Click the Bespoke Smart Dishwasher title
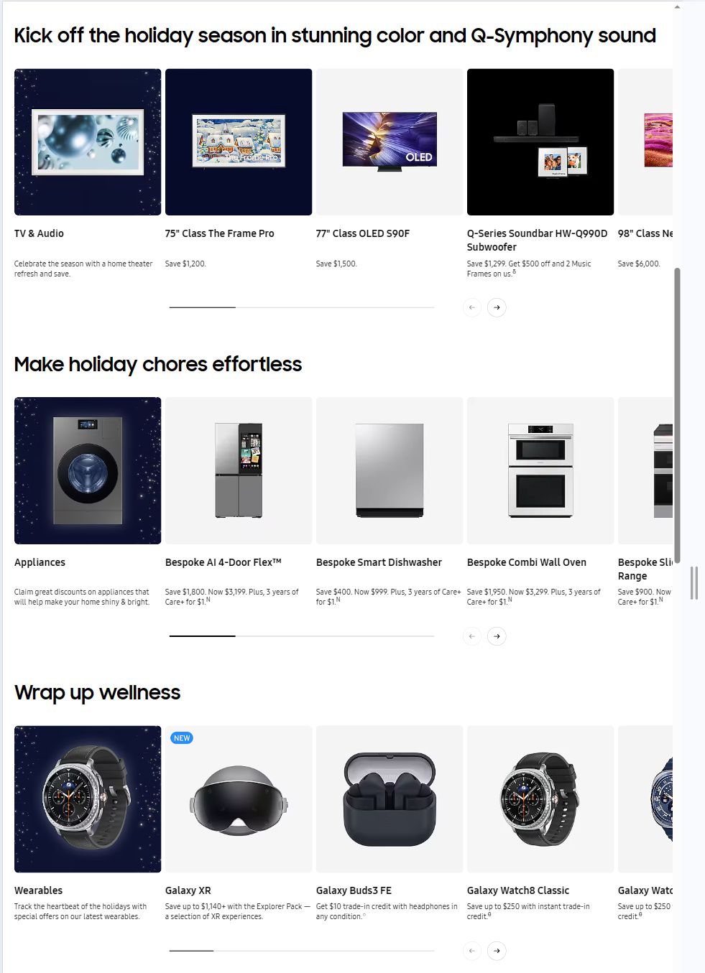The height and width of the screenshot is (973, 705). [379, 562]
